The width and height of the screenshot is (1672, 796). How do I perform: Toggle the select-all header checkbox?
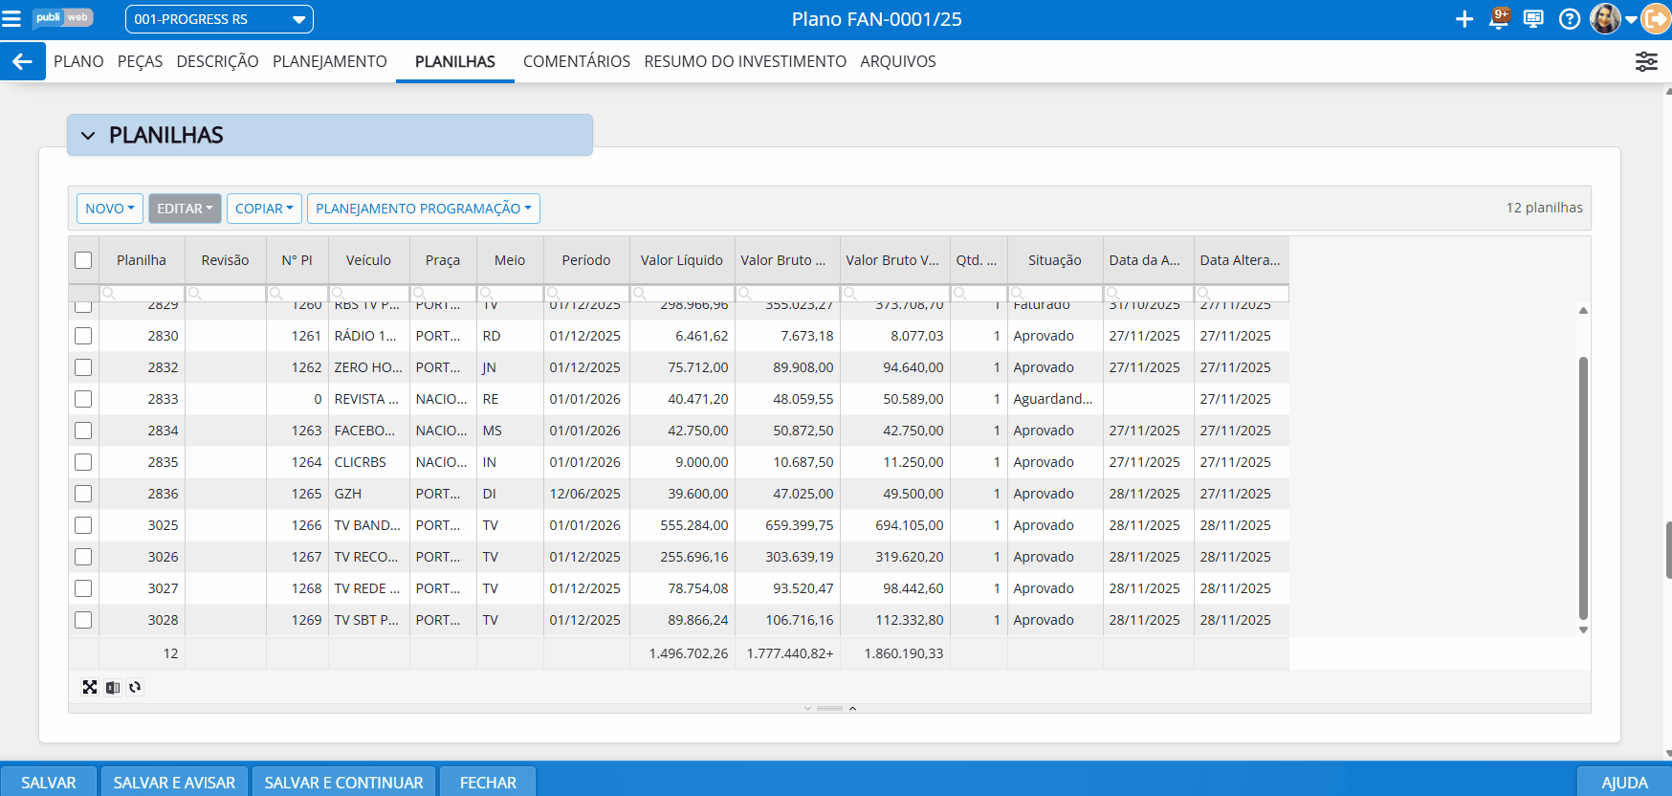pos(83,260)
